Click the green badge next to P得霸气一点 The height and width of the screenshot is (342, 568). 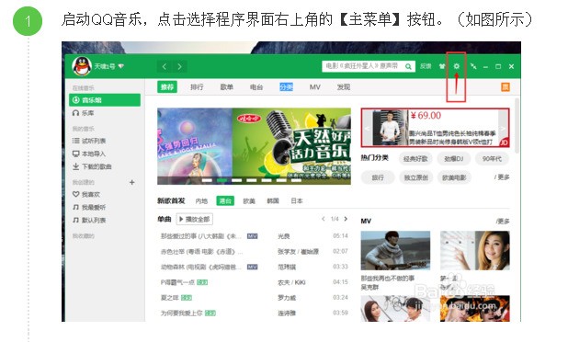tap(202, 282)
